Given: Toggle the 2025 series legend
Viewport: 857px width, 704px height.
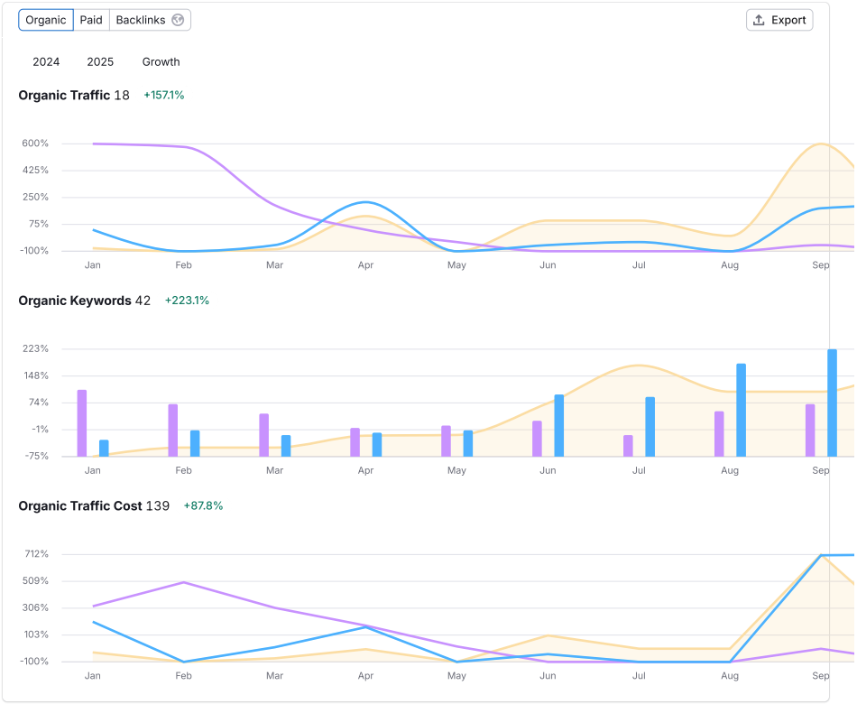Looking at the screenshot, I should (100, 62).
